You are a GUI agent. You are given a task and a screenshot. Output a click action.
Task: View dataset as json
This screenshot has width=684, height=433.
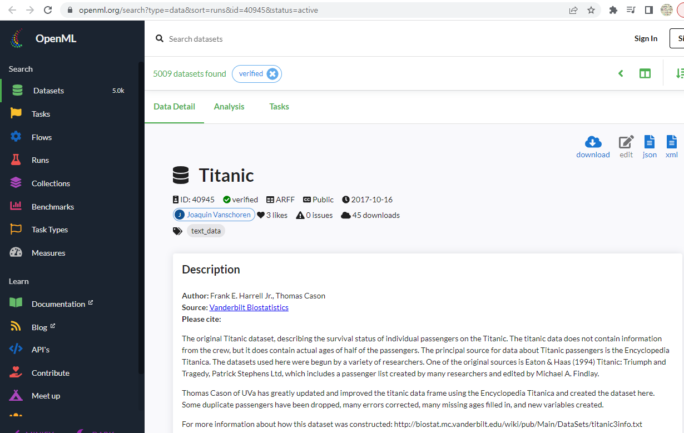650,147
